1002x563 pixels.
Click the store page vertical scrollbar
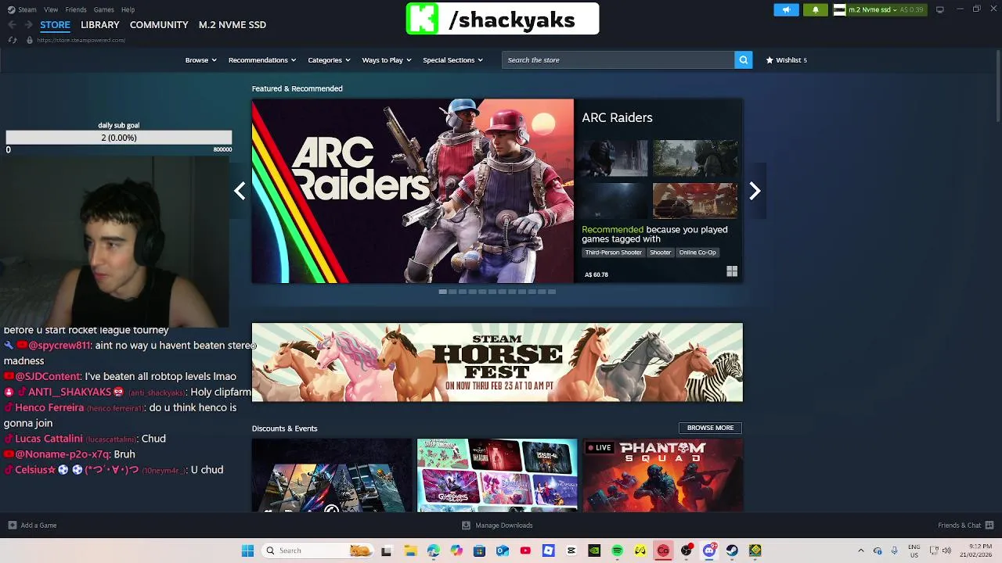click(997, 86)
